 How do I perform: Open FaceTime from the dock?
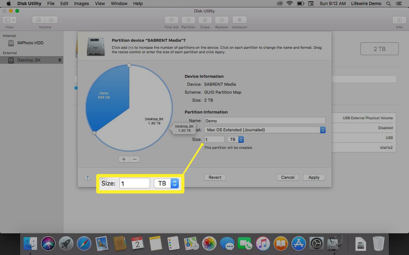[x=245, y=244]
